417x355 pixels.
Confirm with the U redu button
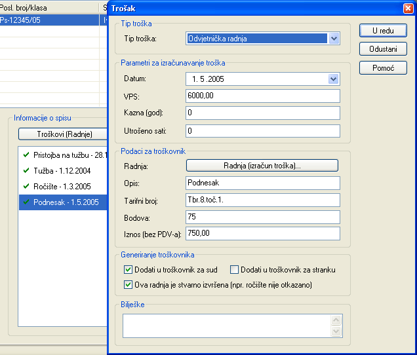pos(383,31)
